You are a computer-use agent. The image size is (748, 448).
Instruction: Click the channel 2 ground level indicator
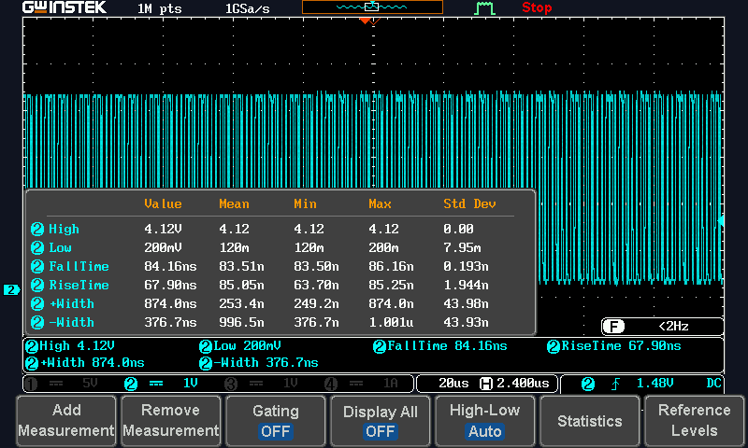pyautogui.click(x=11, y=290)
